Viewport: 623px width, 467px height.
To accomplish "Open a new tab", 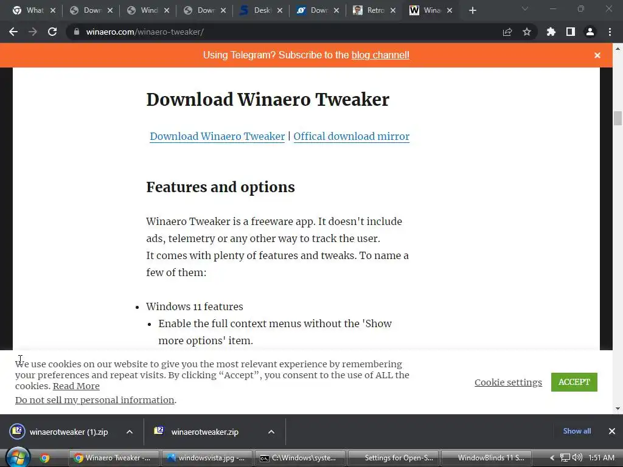I will point(472,10).
